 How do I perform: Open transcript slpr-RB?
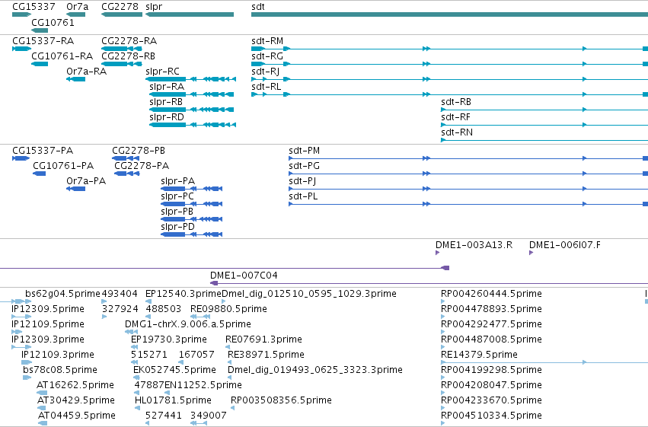[166, 102]
